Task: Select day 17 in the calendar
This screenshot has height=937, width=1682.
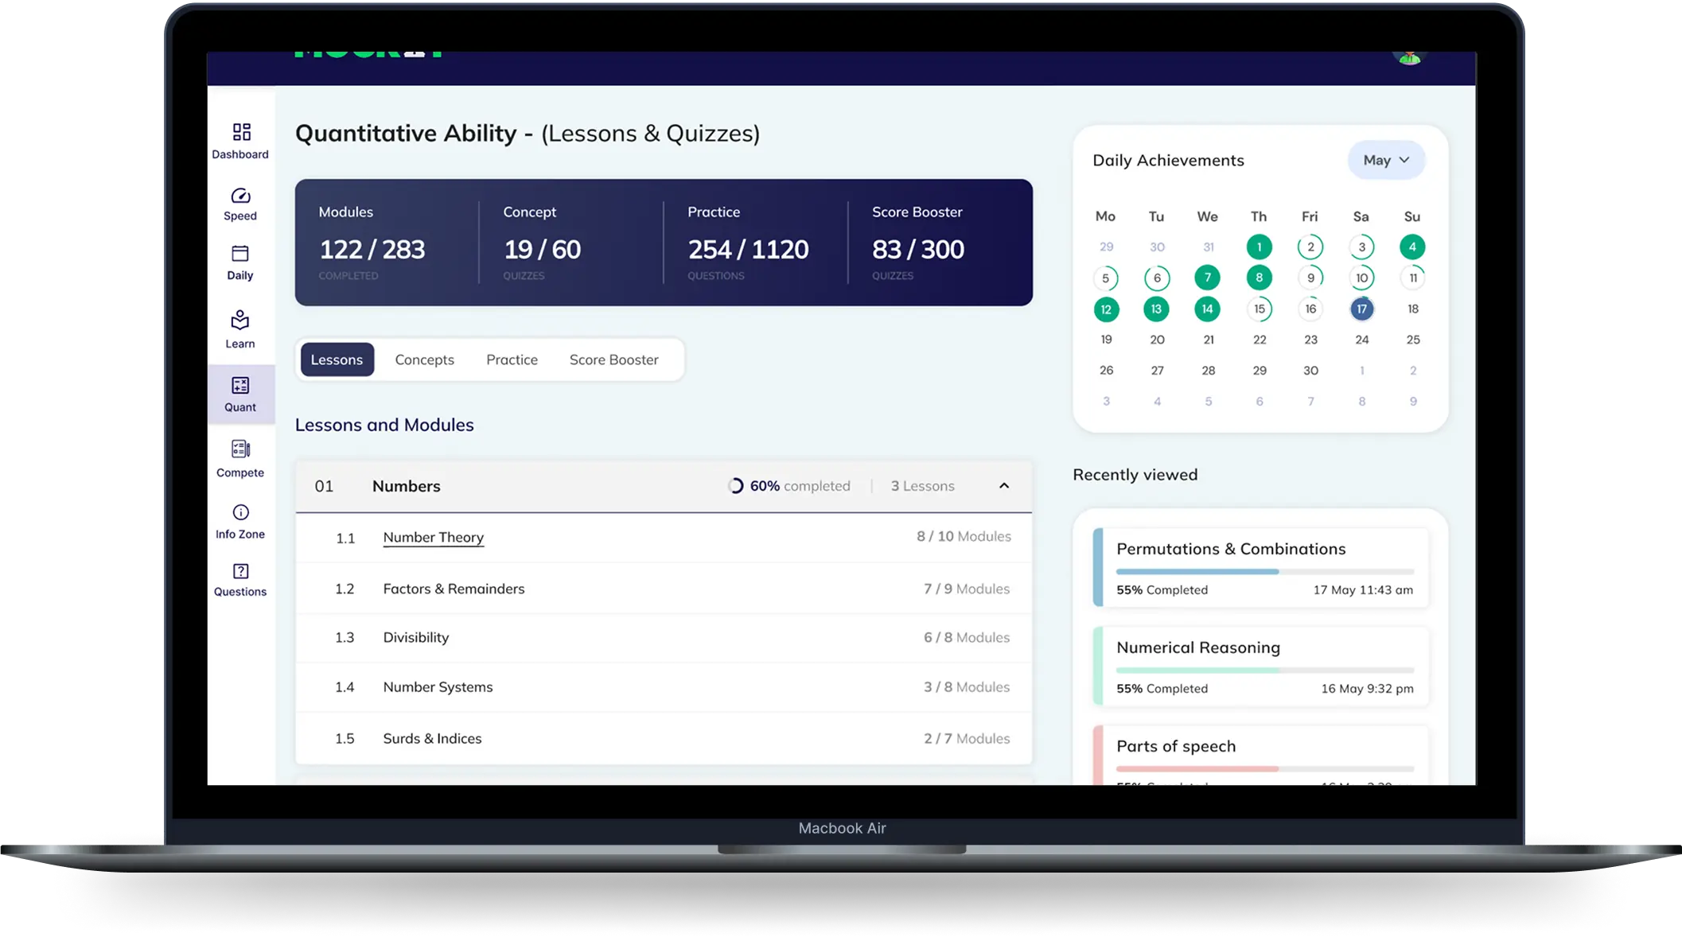Action: click(x=1361, y=309)
